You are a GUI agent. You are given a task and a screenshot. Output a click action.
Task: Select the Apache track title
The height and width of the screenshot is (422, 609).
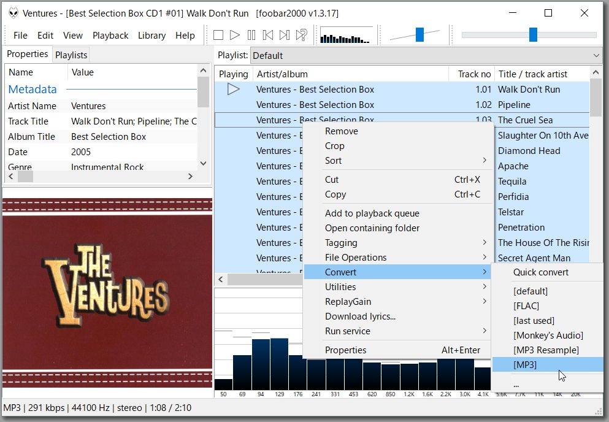coord(513,166)
